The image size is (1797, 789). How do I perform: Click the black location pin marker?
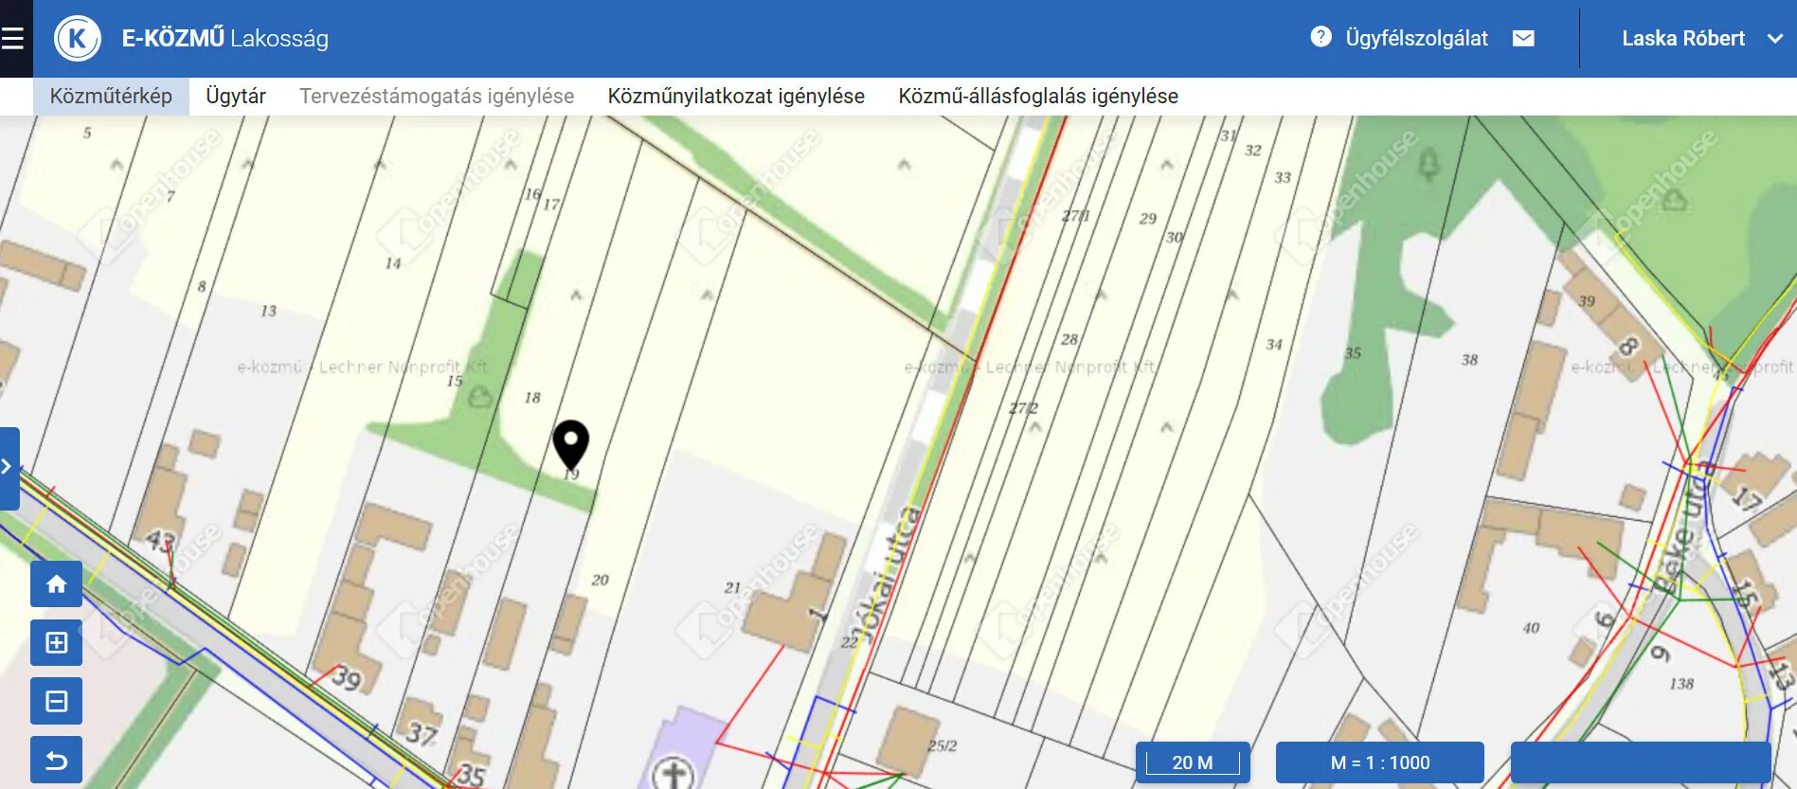[570, 445]
